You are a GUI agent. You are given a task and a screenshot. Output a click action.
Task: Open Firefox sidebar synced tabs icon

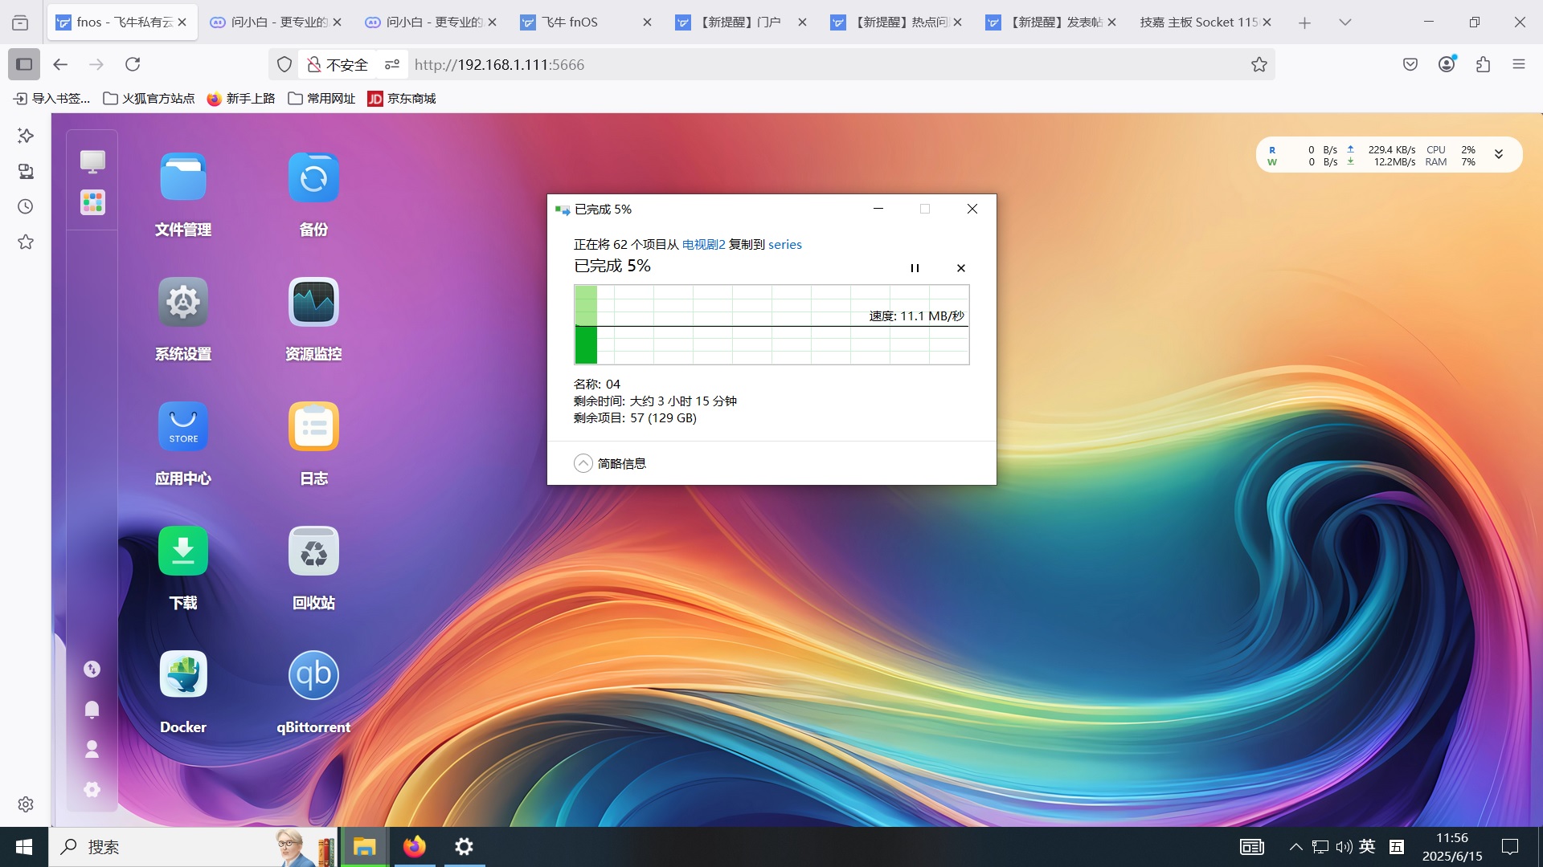pos(26,171)
